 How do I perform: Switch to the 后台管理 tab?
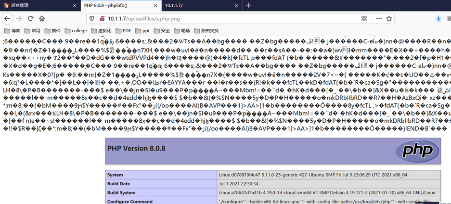(x=40, y=5)
